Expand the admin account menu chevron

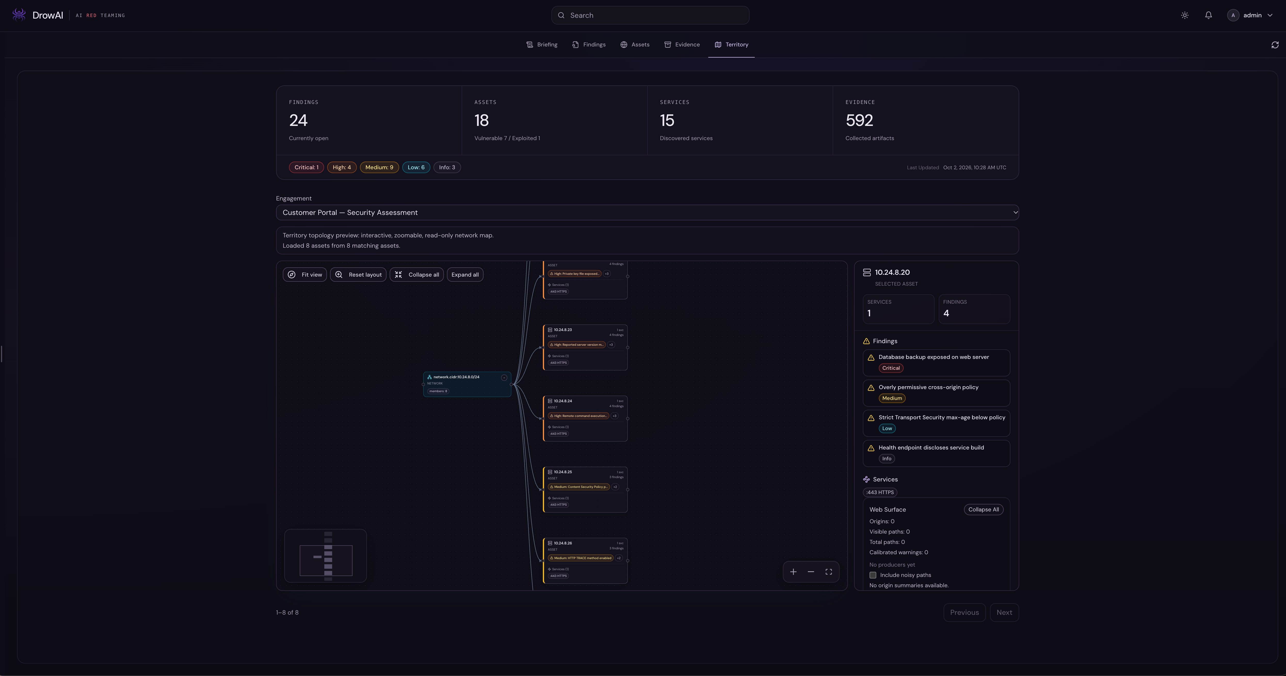(x=1270, y=15)
